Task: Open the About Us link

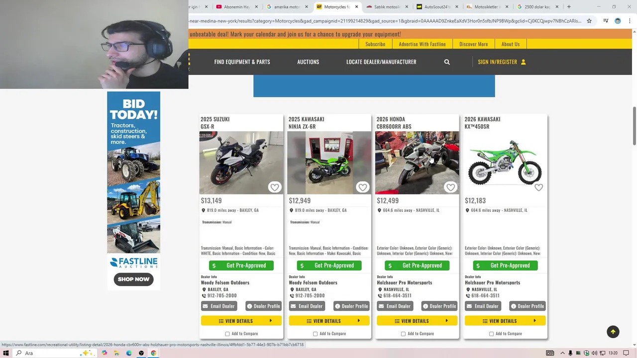Action: pyautogui.click(x=511, y=44)
